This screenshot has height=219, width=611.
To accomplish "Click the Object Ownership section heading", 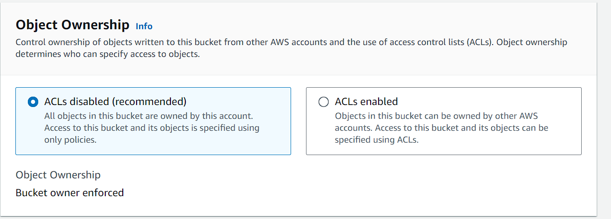I will 73,25.
